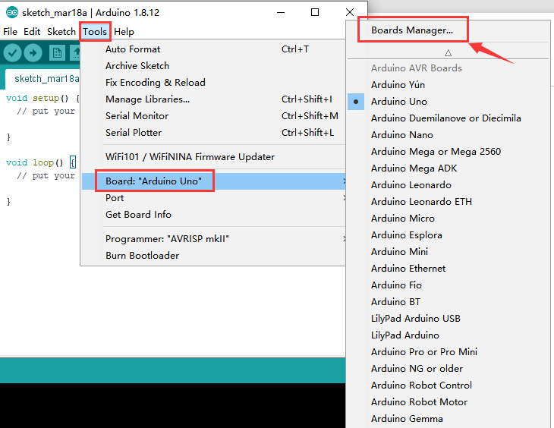
Task: Close the open Tools menu
Action: [95, 31]
